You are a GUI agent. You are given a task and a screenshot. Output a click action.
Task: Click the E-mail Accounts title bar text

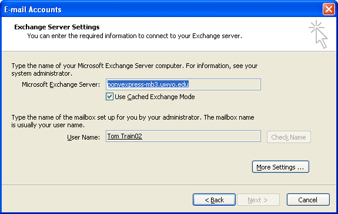[33, 10]
